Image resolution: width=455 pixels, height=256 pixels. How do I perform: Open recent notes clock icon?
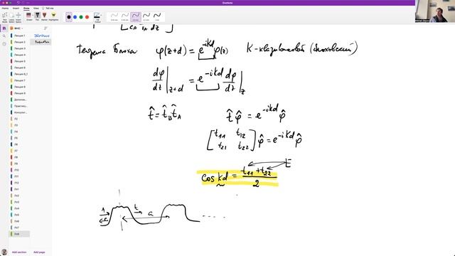click(4, 44)
